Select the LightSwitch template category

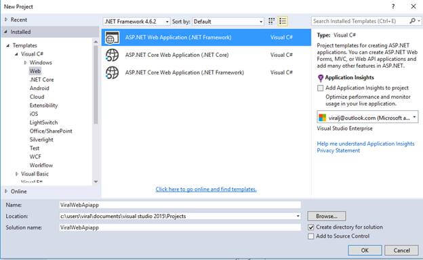click(43, 123)
